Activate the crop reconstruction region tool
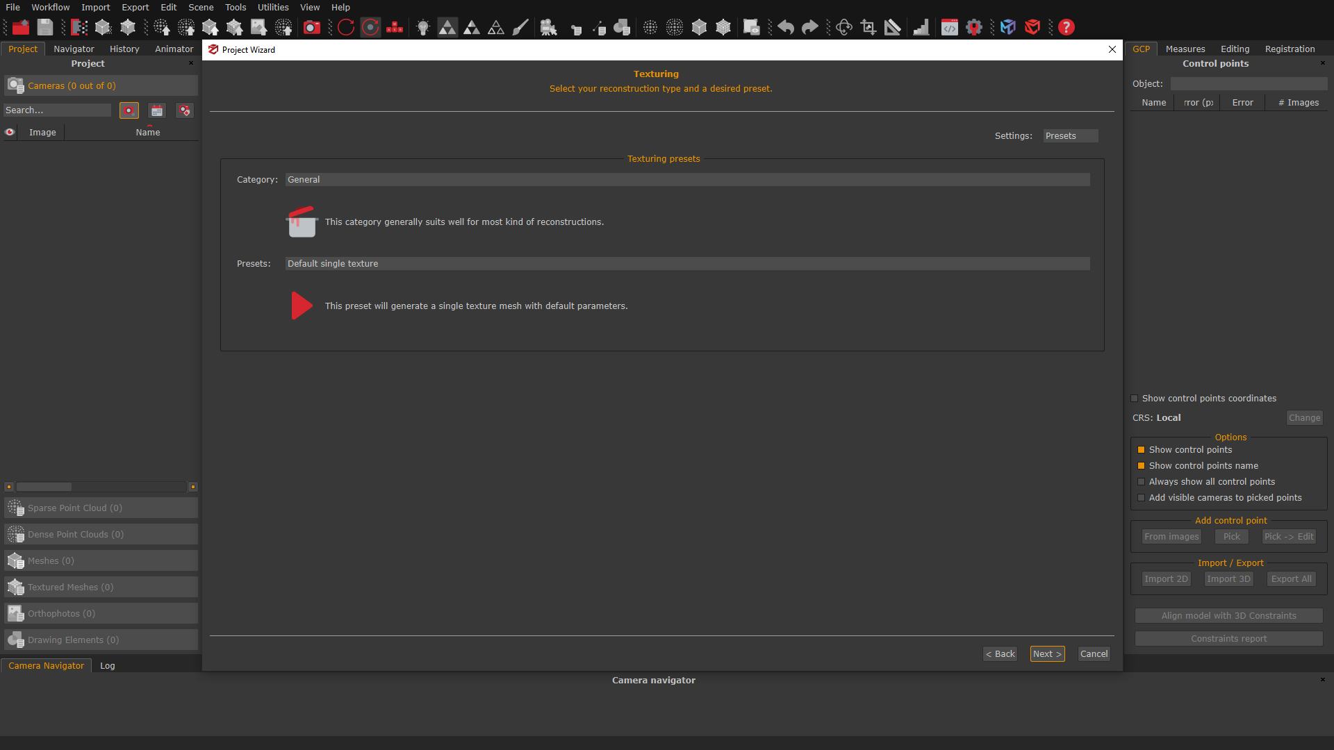Screen dimensions: 1334x750 coord(868,27)
